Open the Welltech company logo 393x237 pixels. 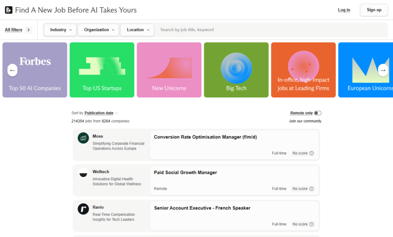83,173
